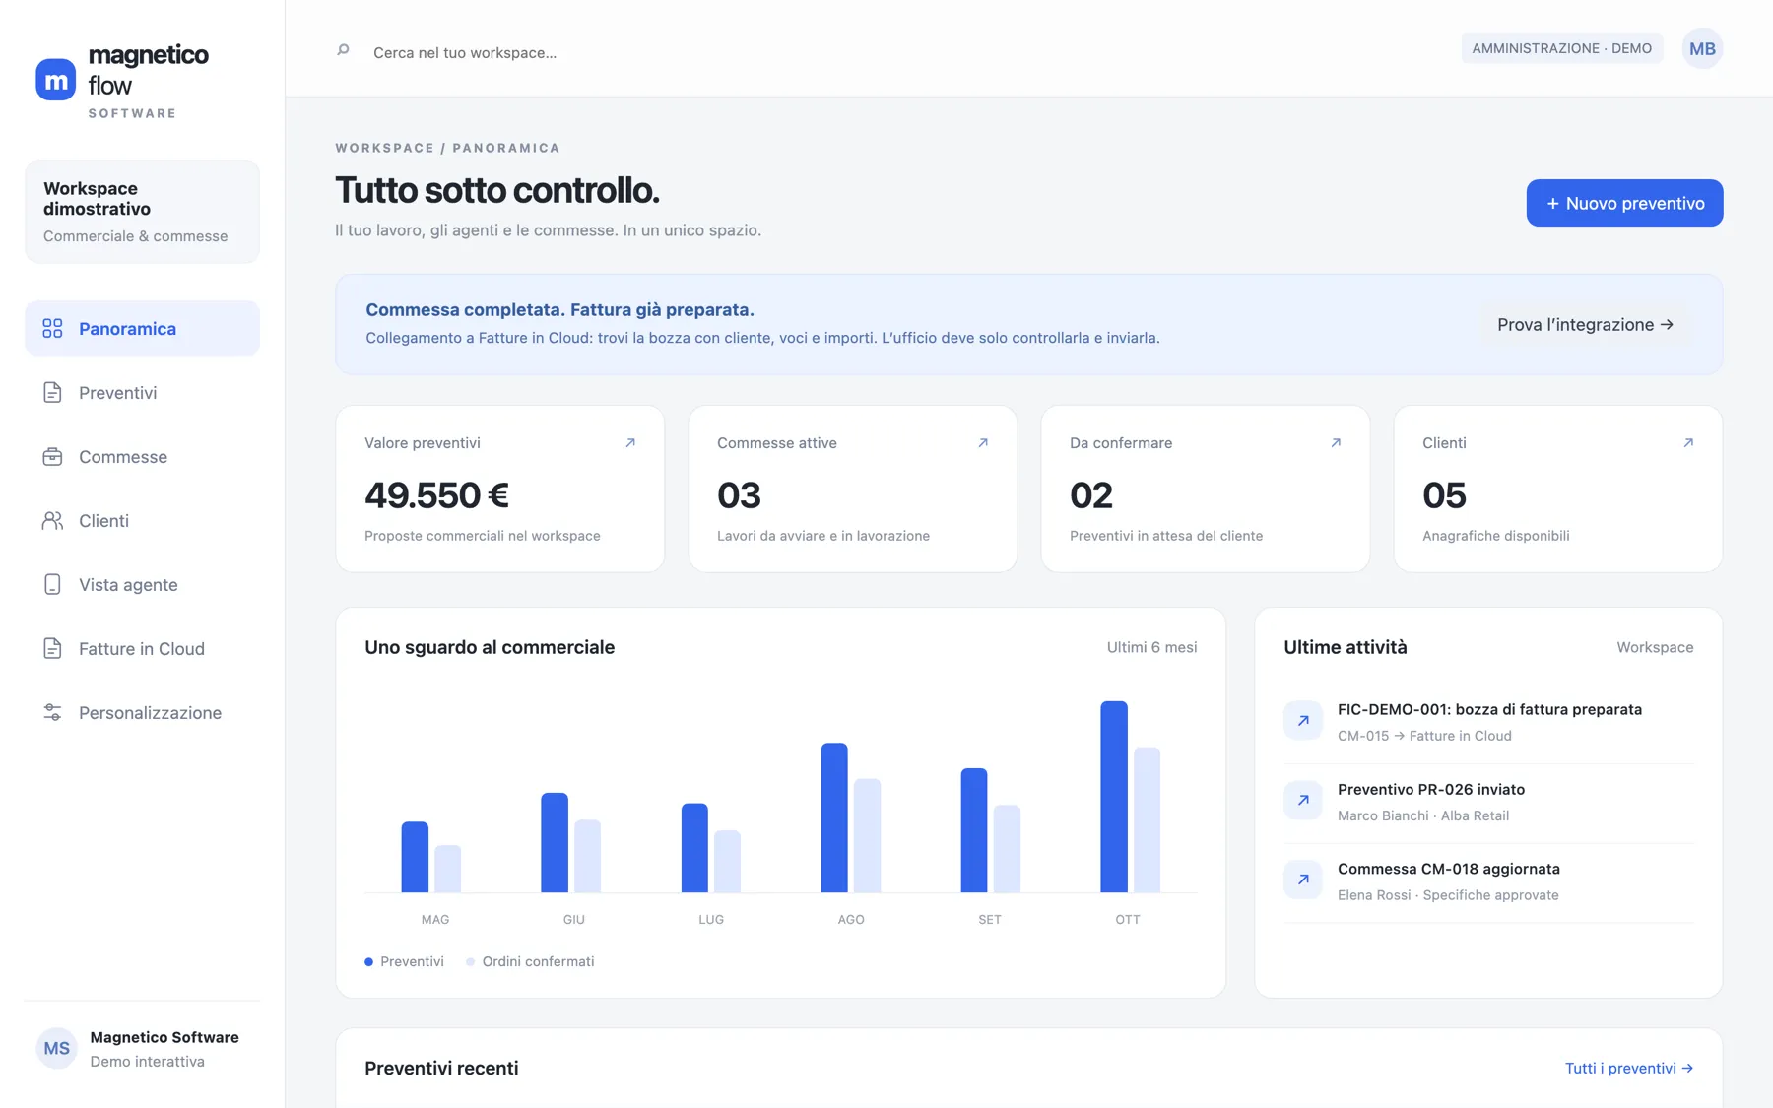Click FIC-DEMO-001: bozza di fattura preparata
The height and width of the screenshot is (1108, 1773).
pyautogui.click(x=1489, y=709)
